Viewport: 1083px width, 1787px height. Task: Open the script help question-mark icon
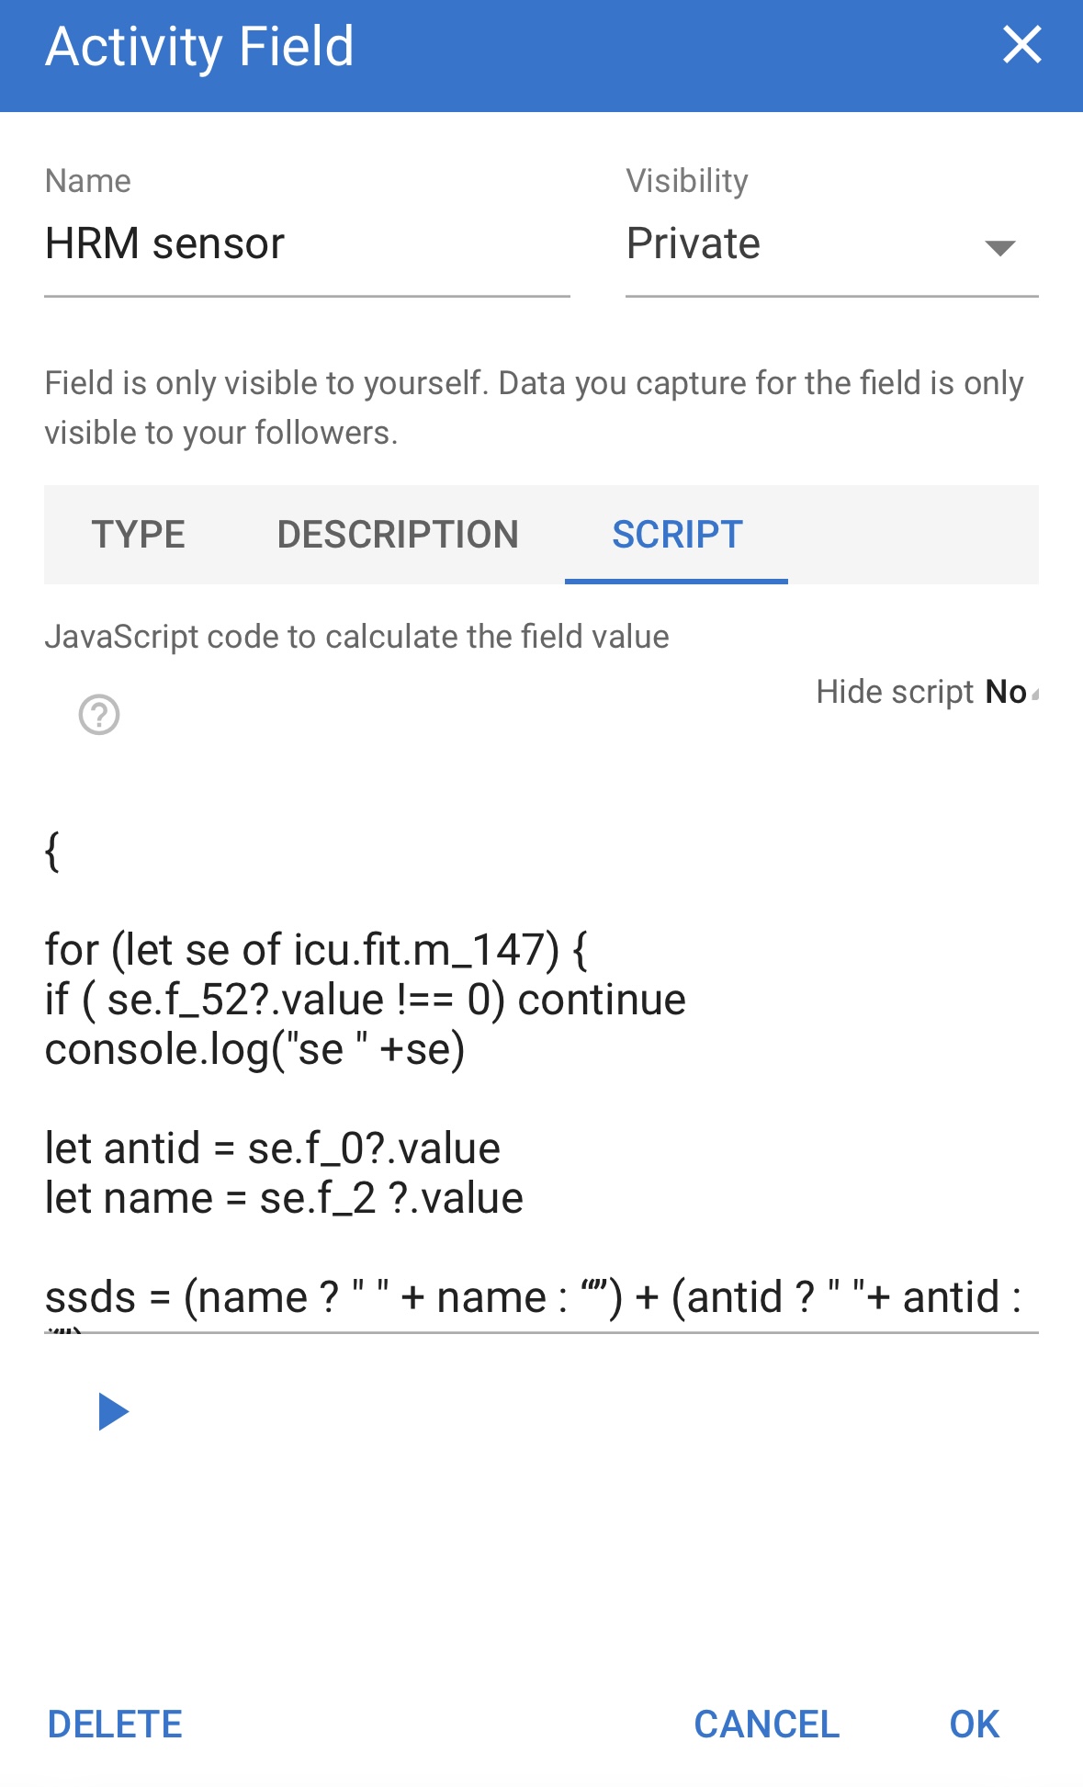tap(99, 715)
